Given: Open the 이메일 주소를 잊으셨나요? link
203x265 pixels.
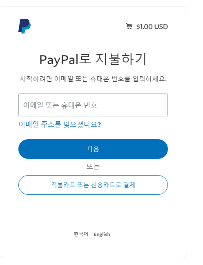Looking at the screenshot, I should coord(60,125).
